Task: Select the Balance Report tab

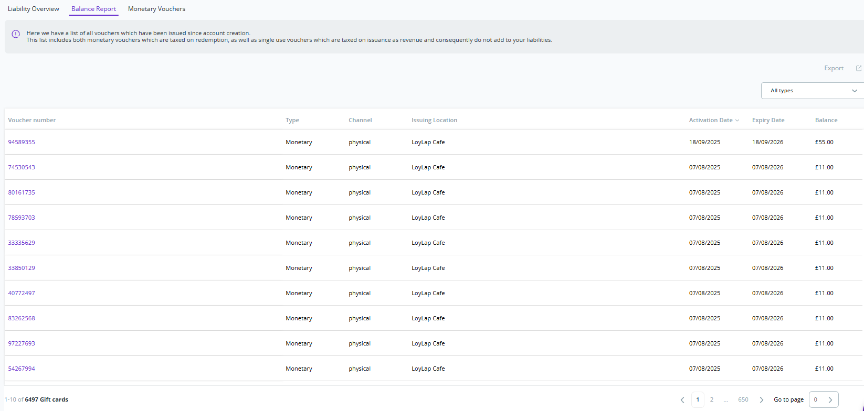Action: (x=93, y=9)
